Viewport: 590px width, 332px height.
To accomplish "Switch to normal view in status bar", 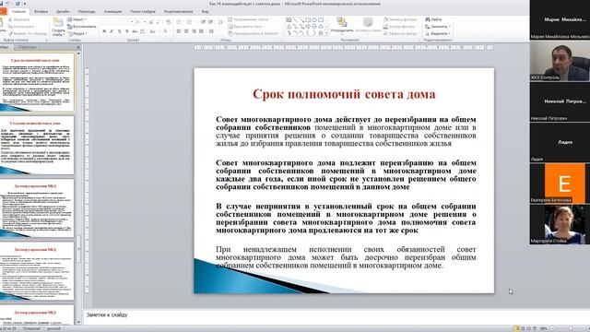I will (516, 328).
